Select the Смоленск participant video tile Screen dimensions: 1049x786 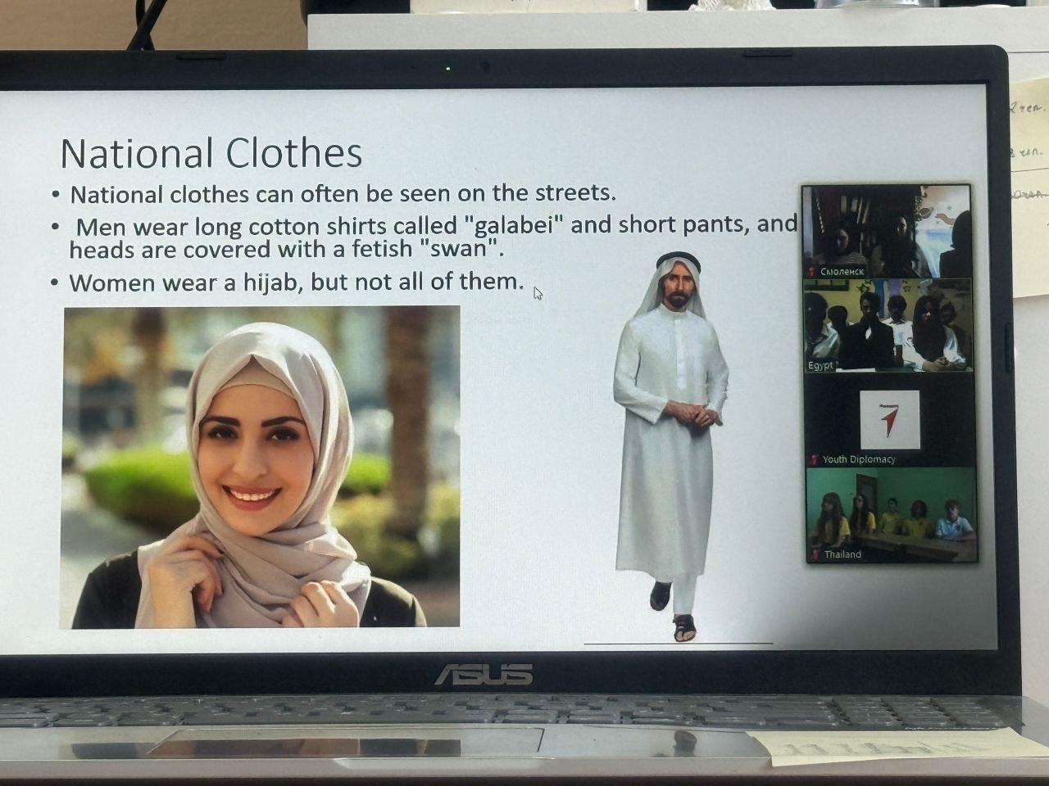tap(886, 232)
